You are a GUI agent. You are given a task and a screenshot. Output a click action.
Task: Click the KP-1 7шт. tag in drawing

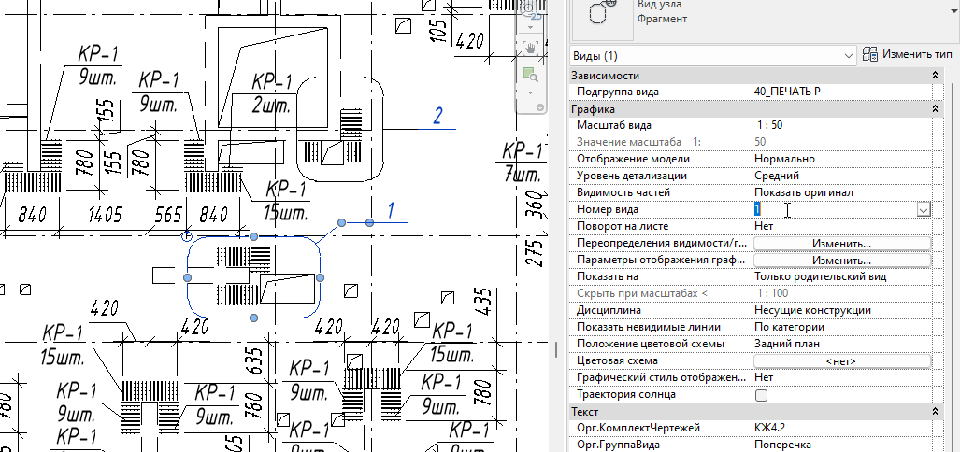click(523, 162)
